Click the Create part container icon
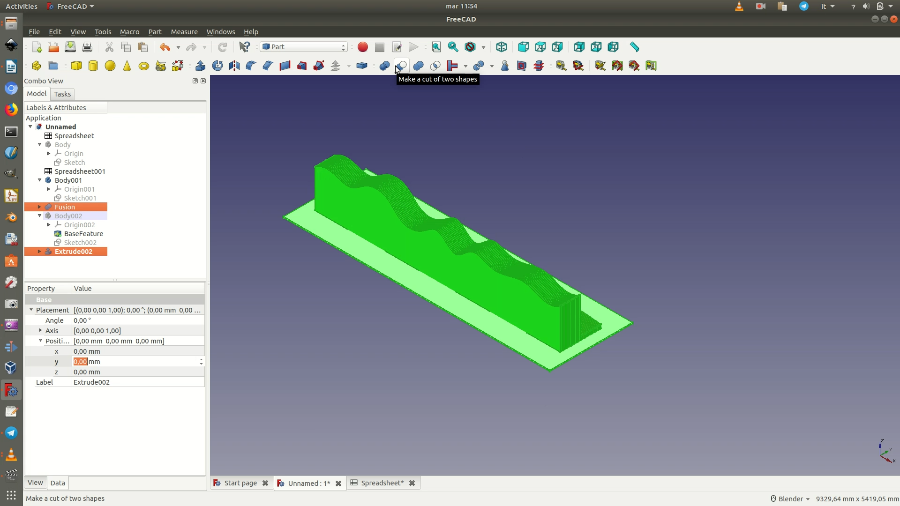The height and width of the screenshot is (506, 900). [37, 66]
